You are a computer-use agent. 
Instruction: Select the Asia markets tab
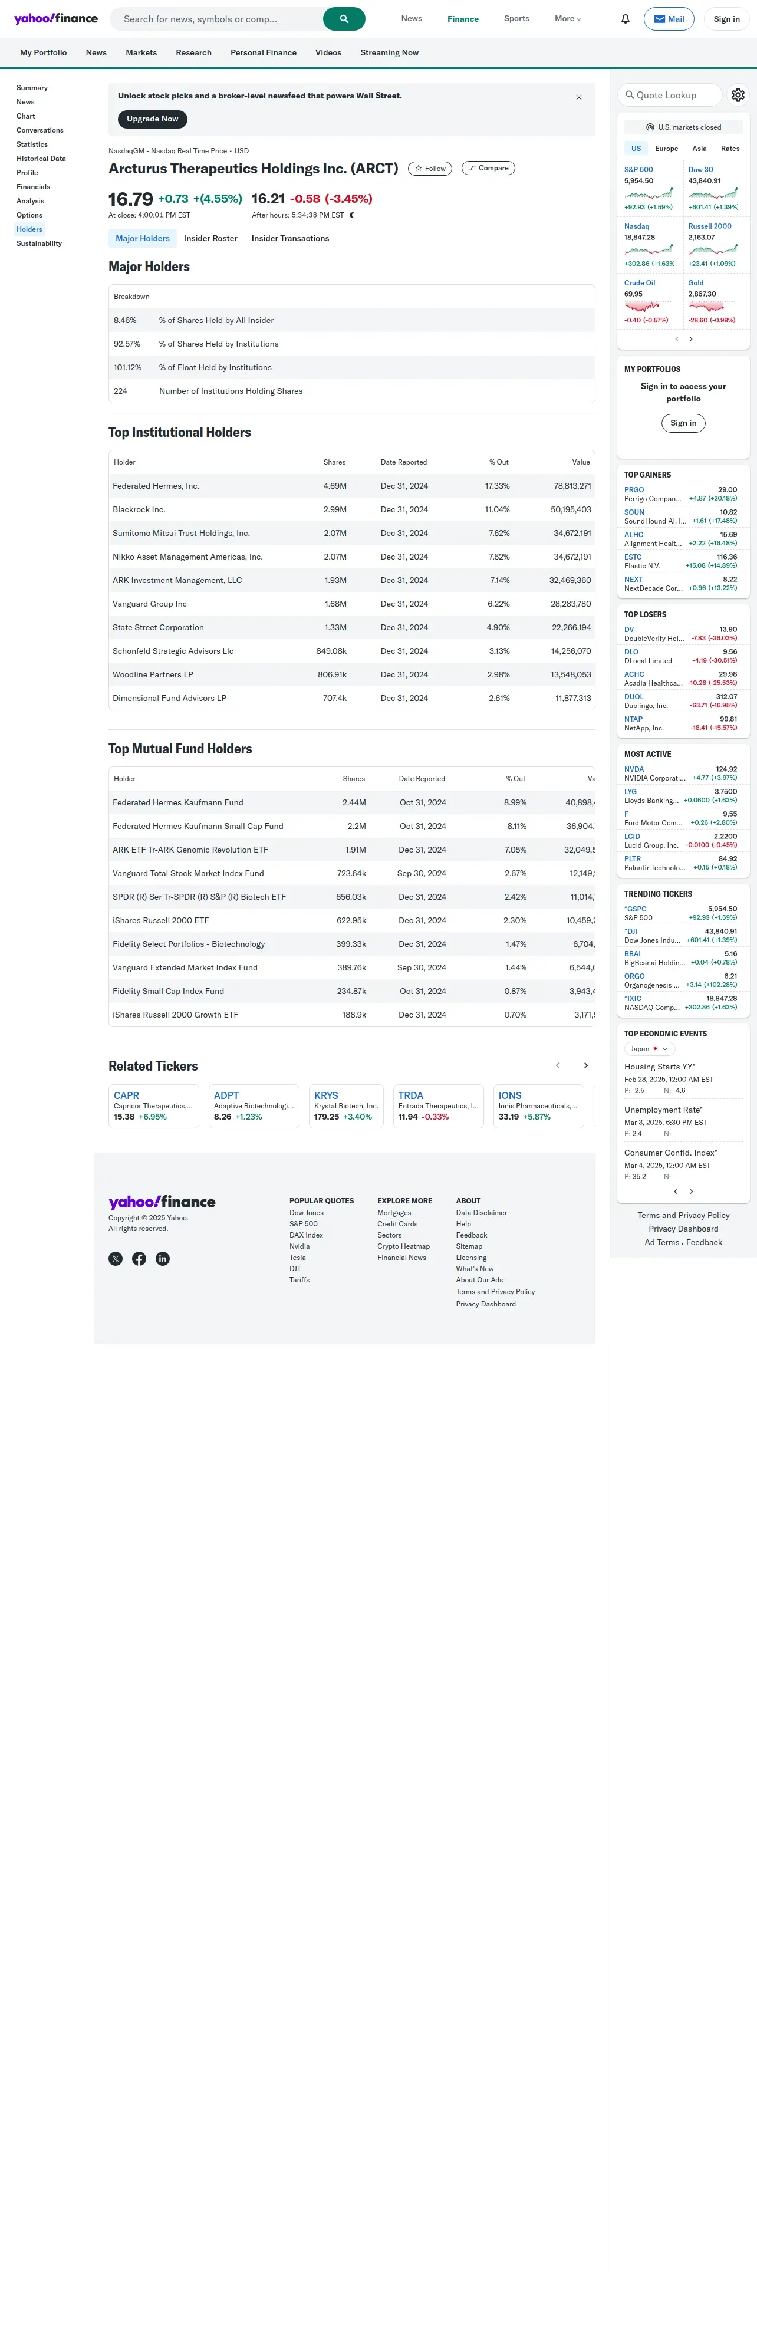click(700, 148)
